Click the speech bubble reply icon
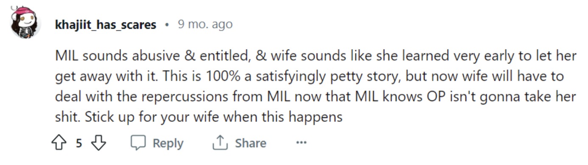 pos(138,143)
